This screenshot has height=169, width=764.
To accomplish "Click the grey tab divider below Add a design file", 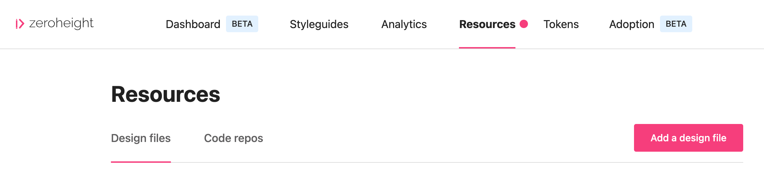I will [688, 162].
